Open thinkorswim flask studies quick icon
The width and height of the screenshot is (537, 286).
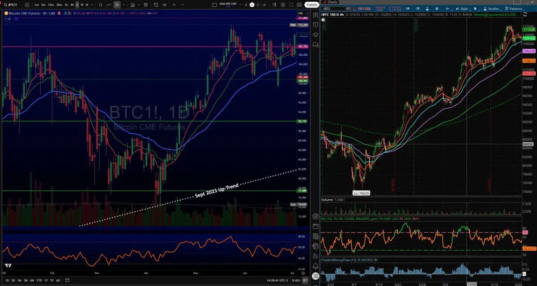click(x=426, y=8)
